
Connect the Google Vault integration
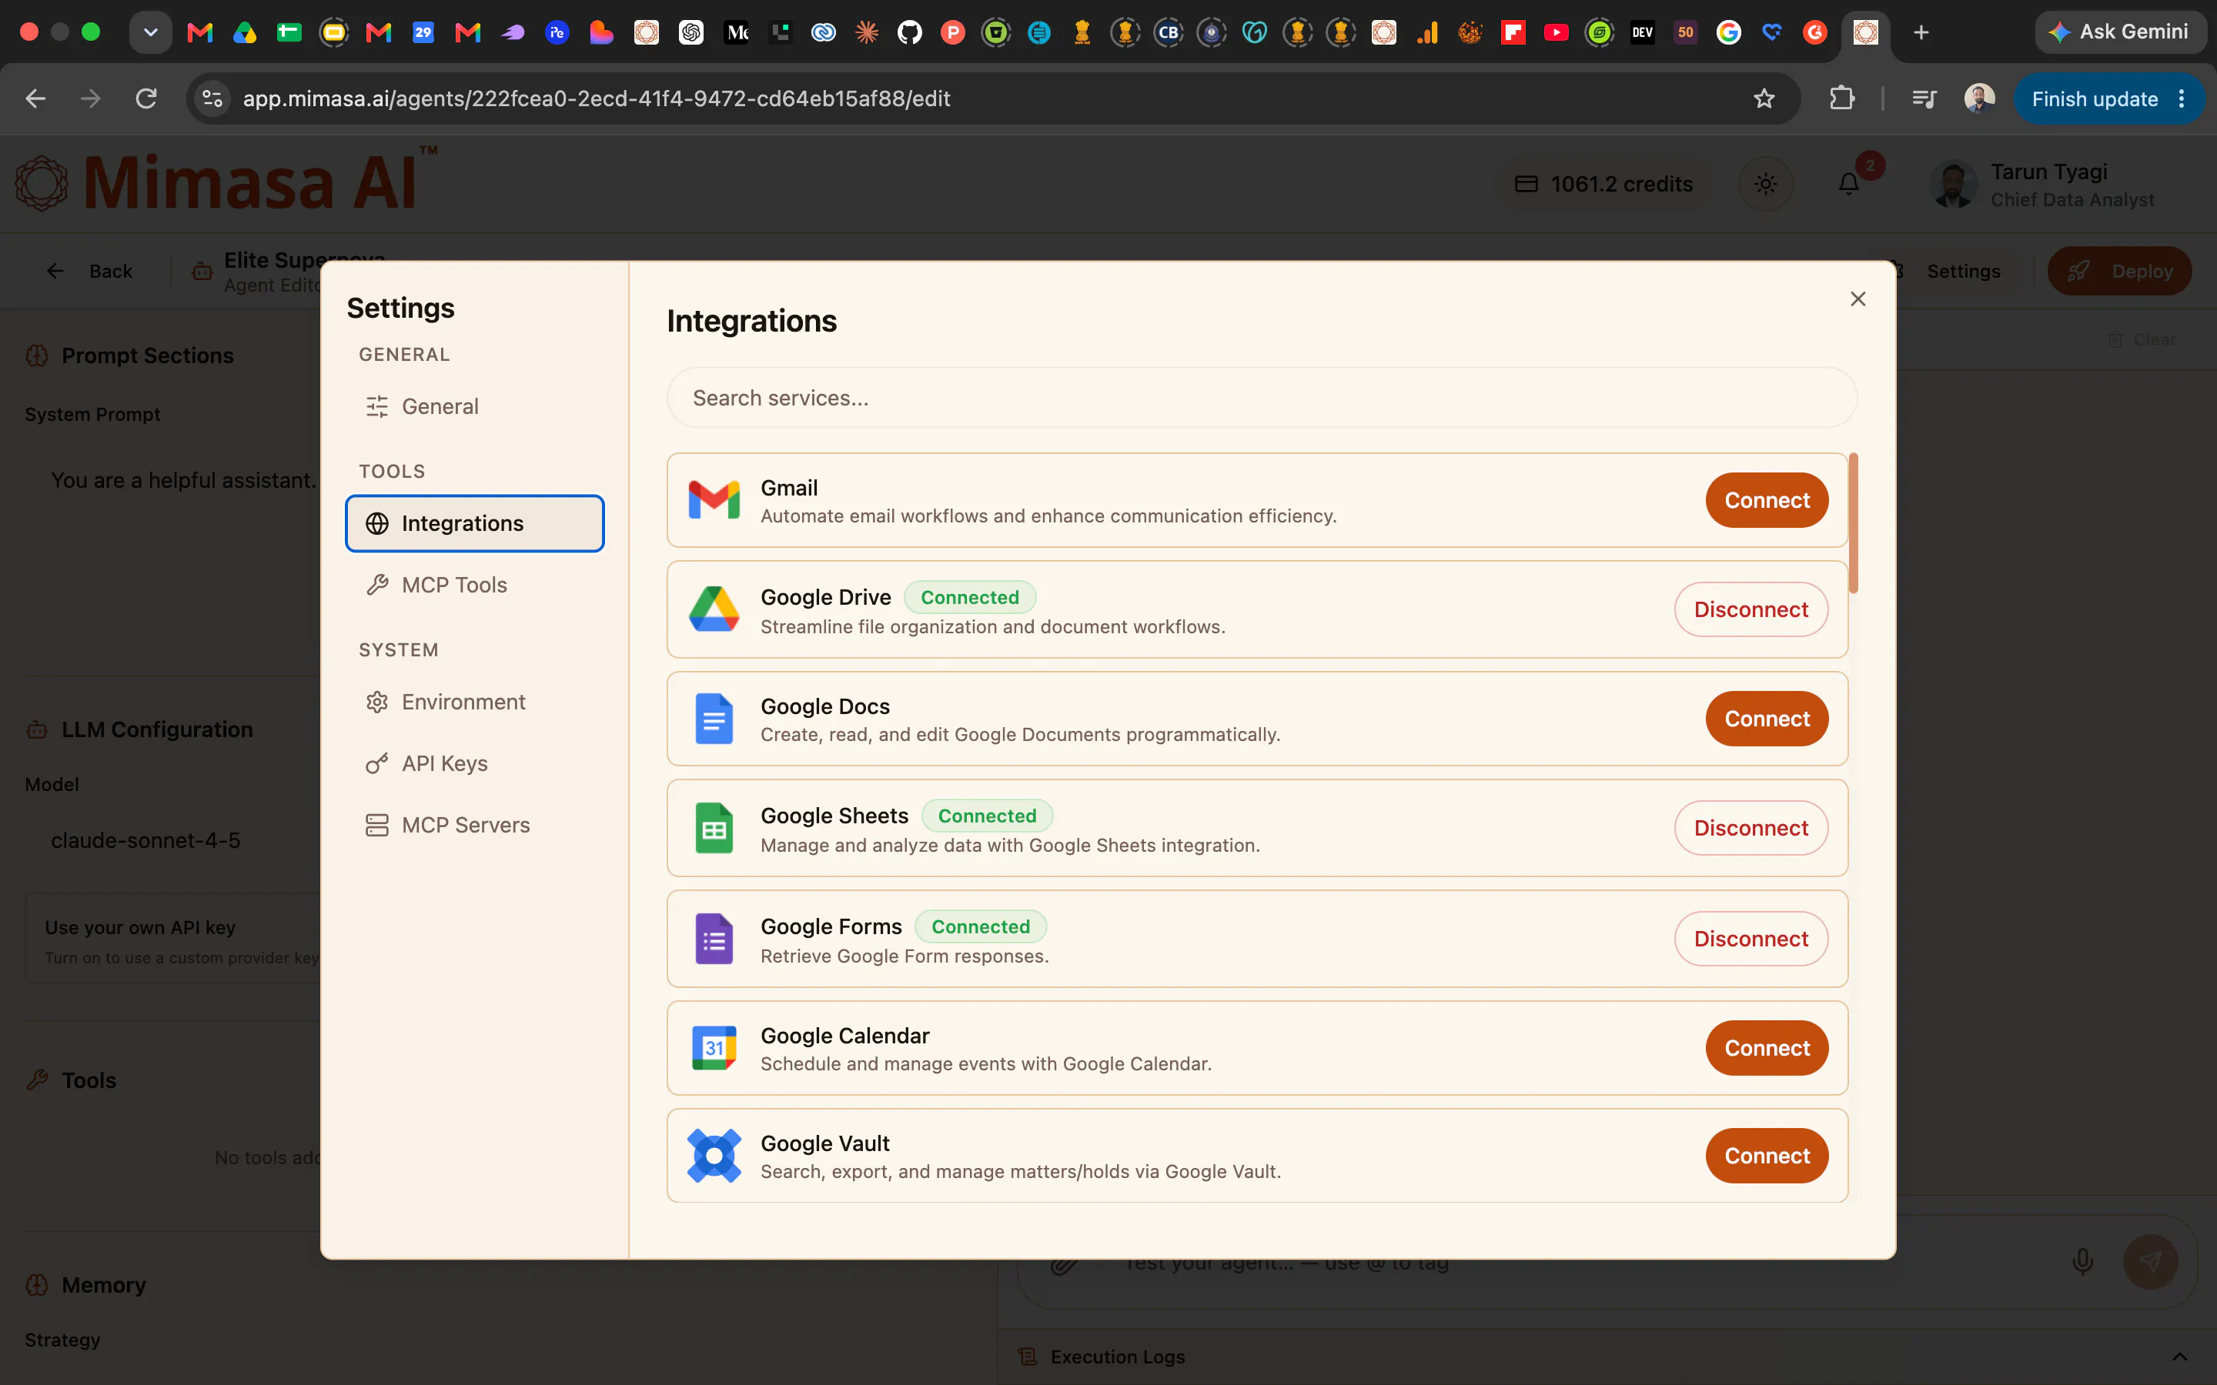coord(1766,1156)
